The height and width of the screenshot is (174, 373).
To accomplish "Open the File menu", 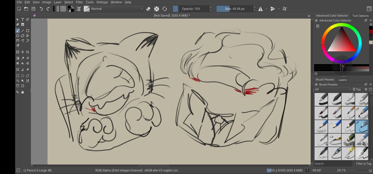I will pyautogui.click(x=19, y=2).
